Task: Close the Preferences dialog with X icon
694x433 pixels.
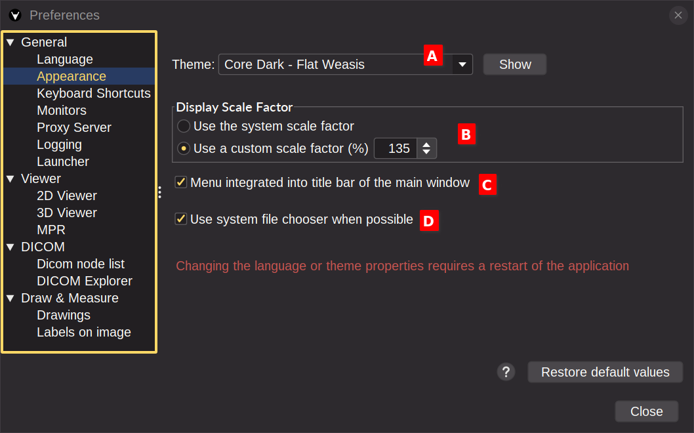Action: coord(678,16)
